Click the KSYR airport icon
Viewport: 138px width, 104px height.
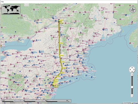pyautogui.click(x=33, y=53)
